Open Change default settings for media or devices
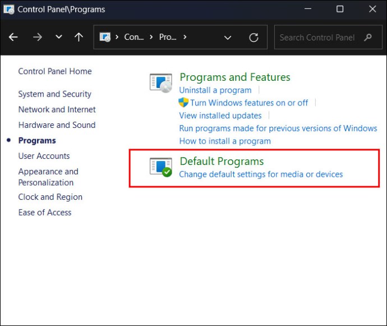This screenshot has width=387, height=326. click(261, 175)
